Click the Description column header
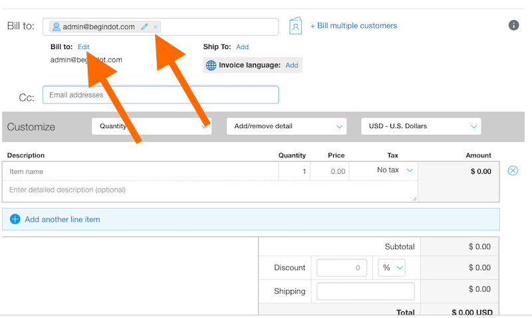 (x=26, y=155)
